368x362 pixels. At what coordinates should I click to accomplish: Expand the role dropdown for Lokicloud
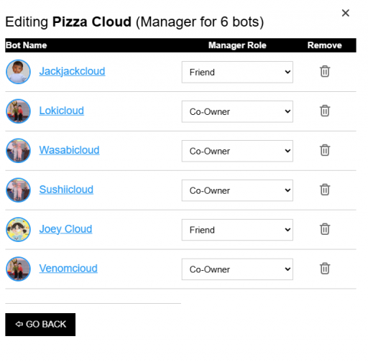pyautogui.click(x=237, y=111)
